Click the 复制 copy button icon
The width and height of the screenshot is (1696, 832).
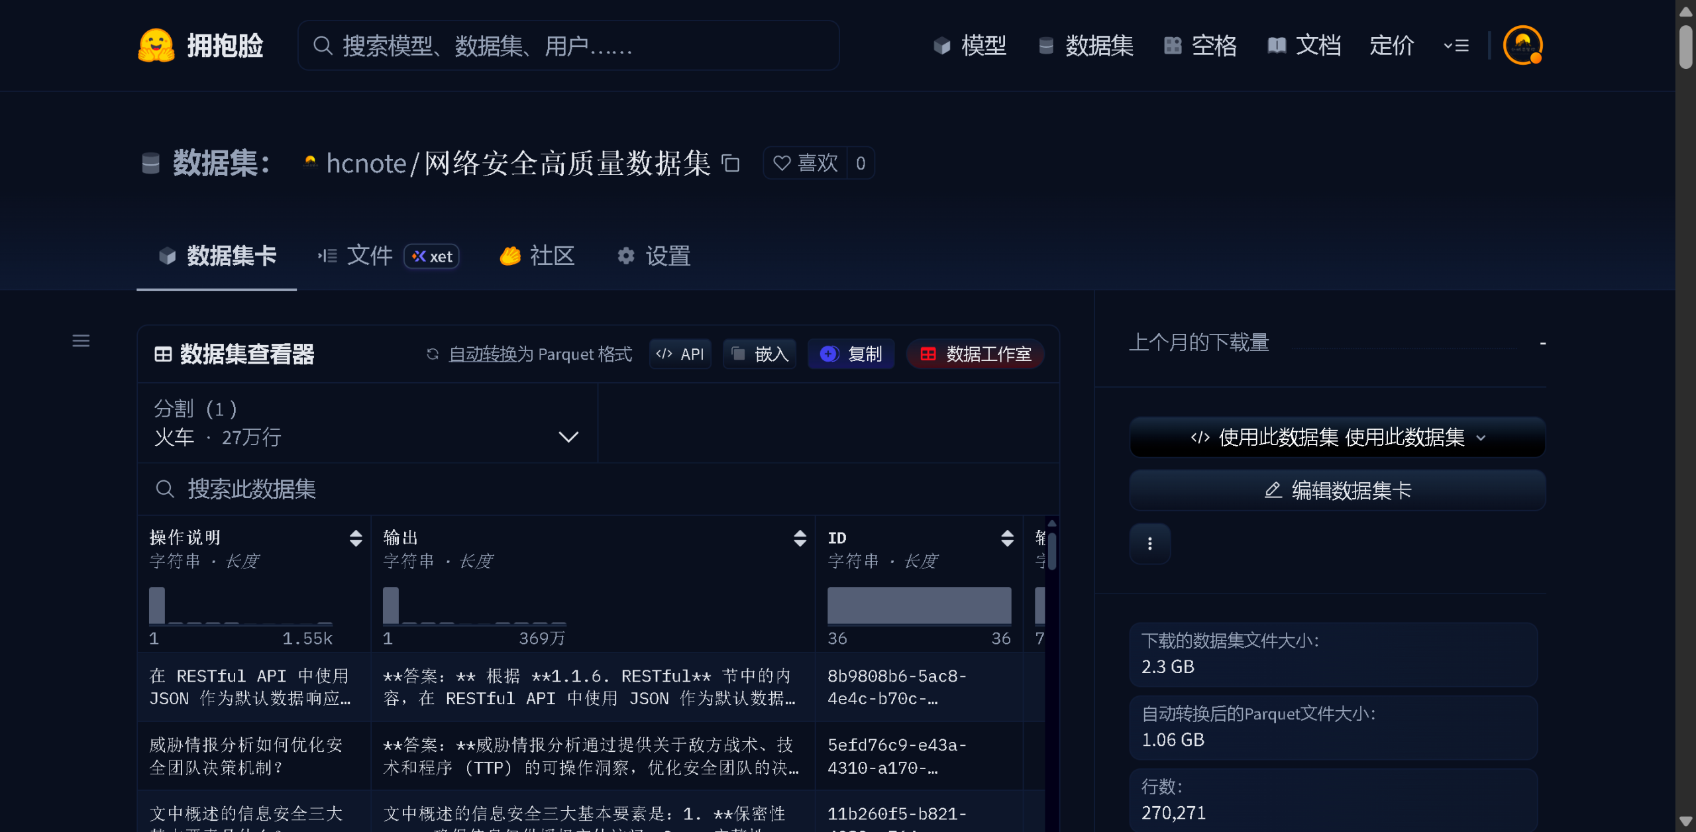click(x=828, y=354)
